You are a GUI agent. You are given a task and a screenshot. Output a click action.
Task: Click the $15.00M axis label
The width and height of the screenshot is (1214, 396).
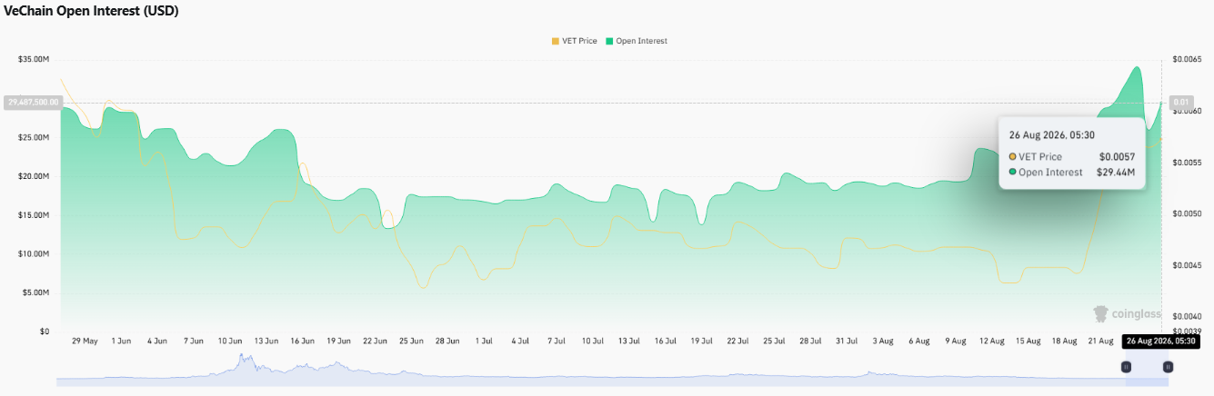click(34, 215)
